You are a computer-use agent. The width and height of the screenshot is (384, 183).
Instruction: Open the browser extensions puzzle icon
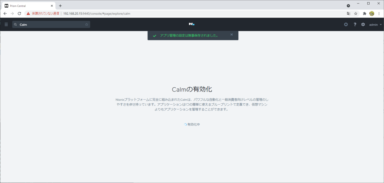pos(364,14)
